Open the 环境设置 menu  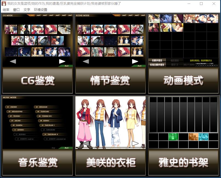(41, 10)
